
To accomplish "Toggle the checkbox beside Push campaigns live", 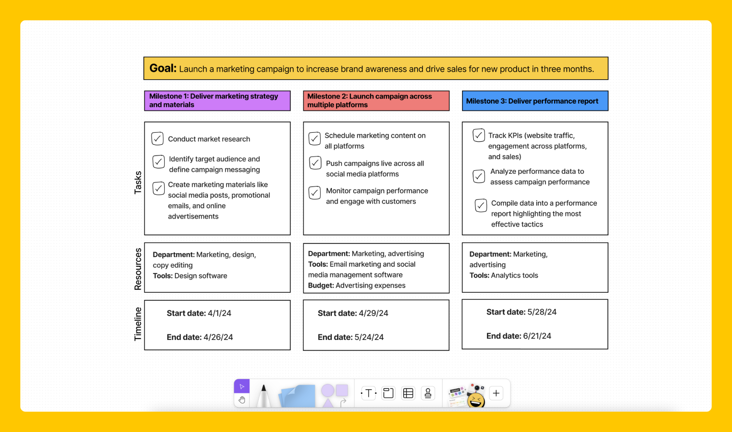I will [x=315, y=163].
